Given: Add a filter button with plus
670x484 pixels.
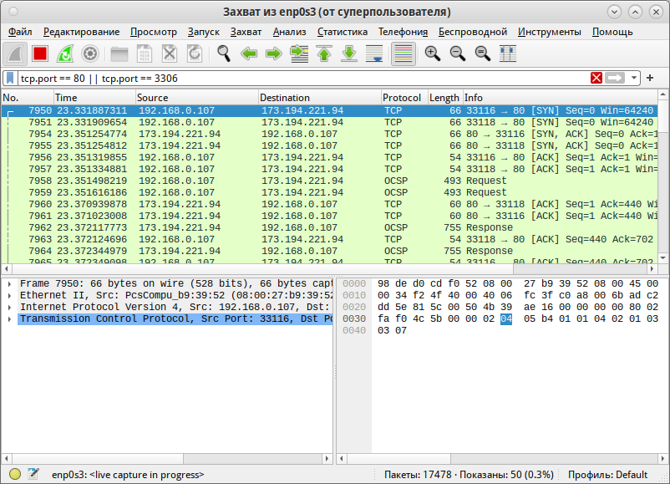Looking at the screenshot, I should point(650,78).
